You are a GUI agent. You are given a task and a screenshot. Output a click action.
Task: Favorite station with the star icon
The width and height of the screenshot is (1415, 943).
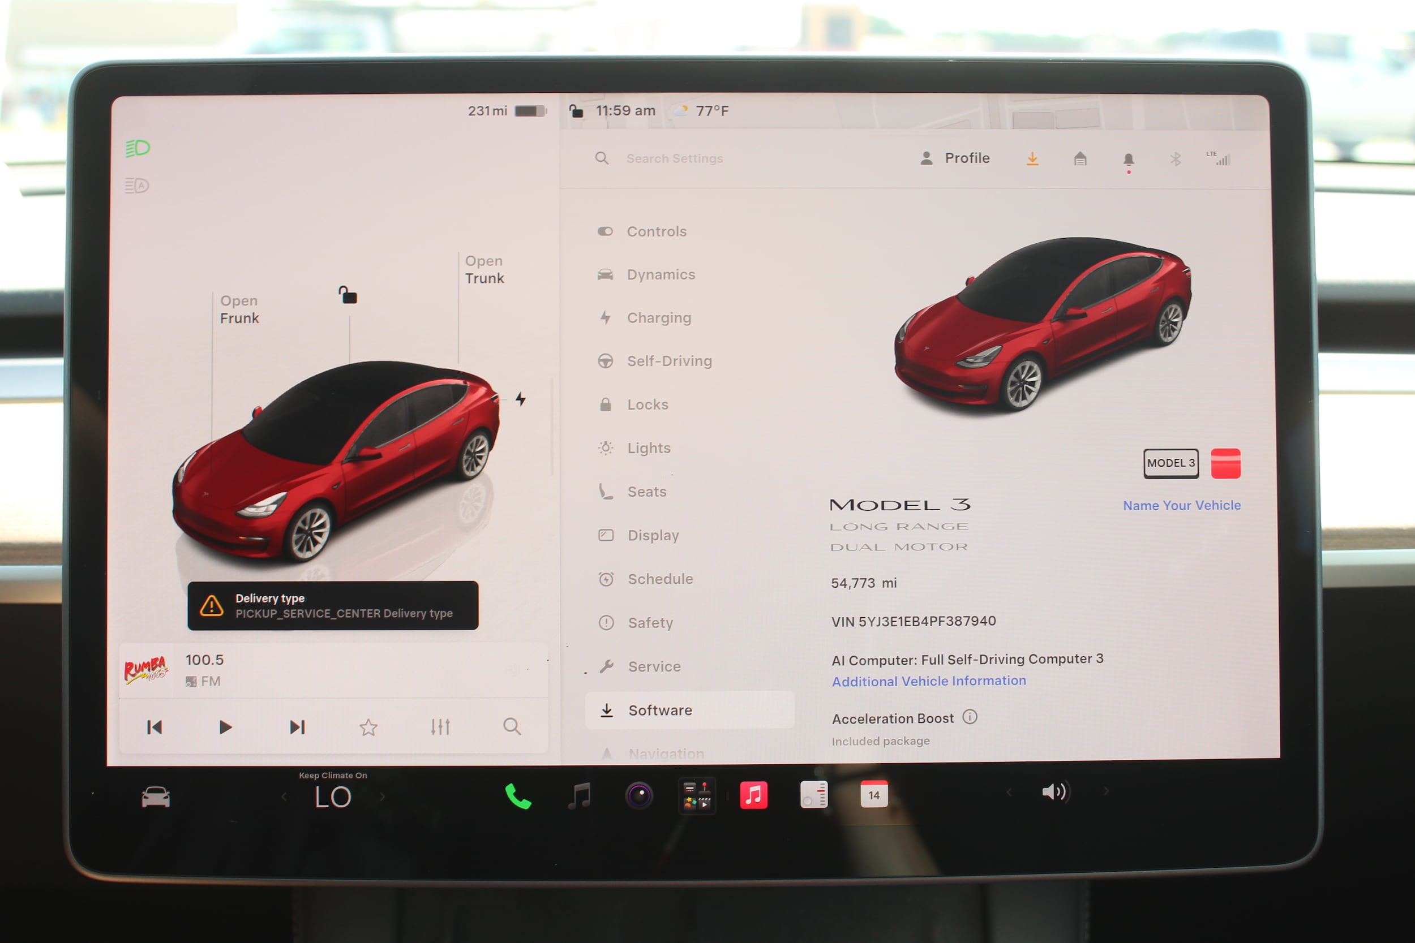(x=369, y=727)
